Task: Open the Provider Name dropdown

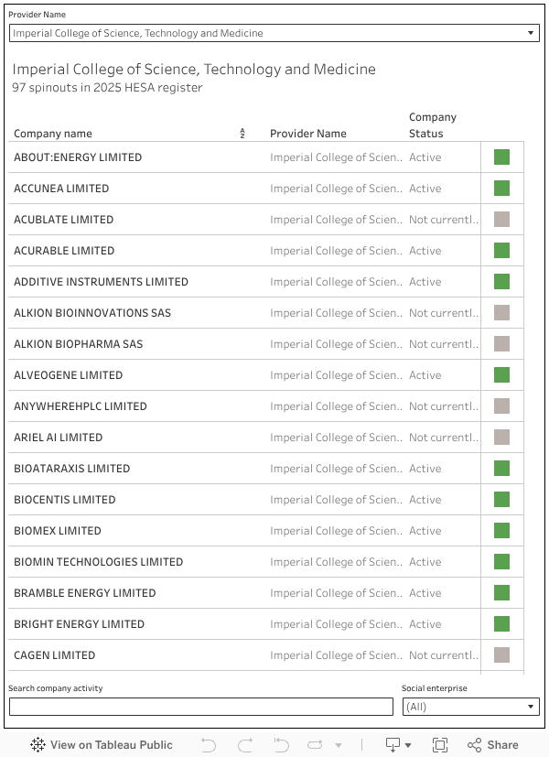Action: coord(274,33)
